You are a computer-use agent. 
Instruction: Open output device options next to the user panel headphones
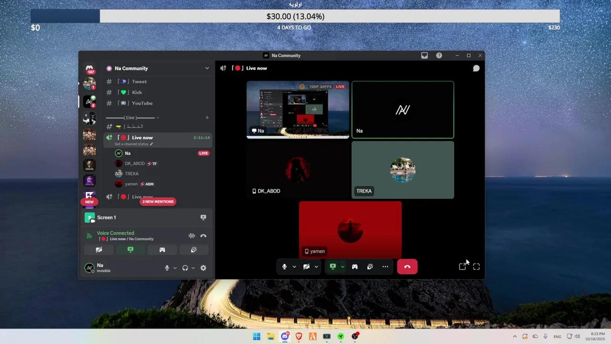193,268
